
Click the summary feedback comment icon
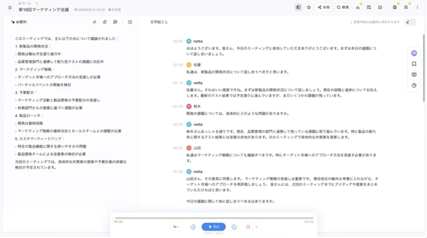115,22
